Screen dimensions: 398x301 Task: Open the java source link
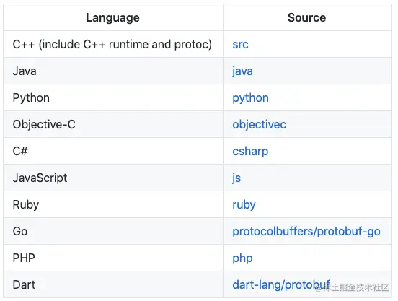[x=242, y=71]
